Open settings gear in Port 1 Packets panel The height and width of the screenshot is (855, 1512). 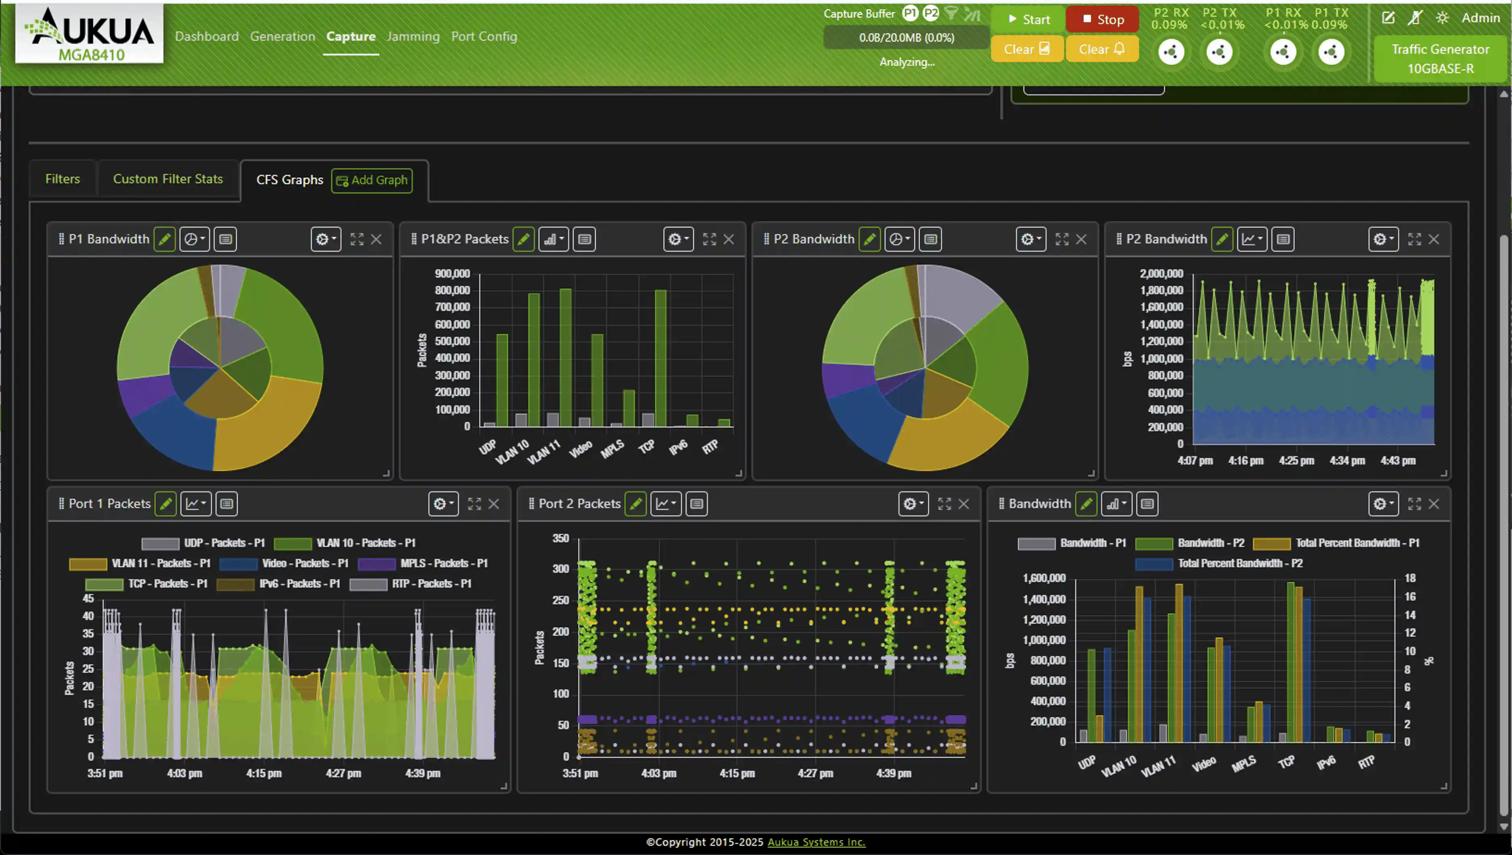click(443, 504)
